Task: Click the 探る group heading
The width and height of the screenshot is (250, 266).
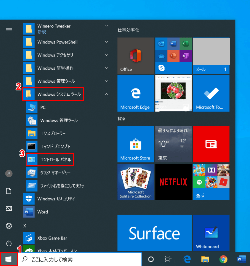Action: 121,118
